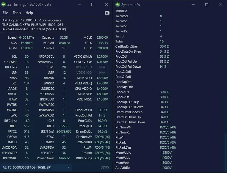Close the System Info window

(x=220, y=5)
